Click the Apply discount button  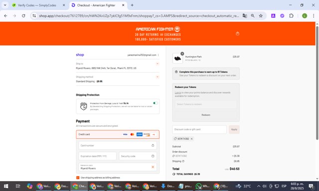(234, 129)
